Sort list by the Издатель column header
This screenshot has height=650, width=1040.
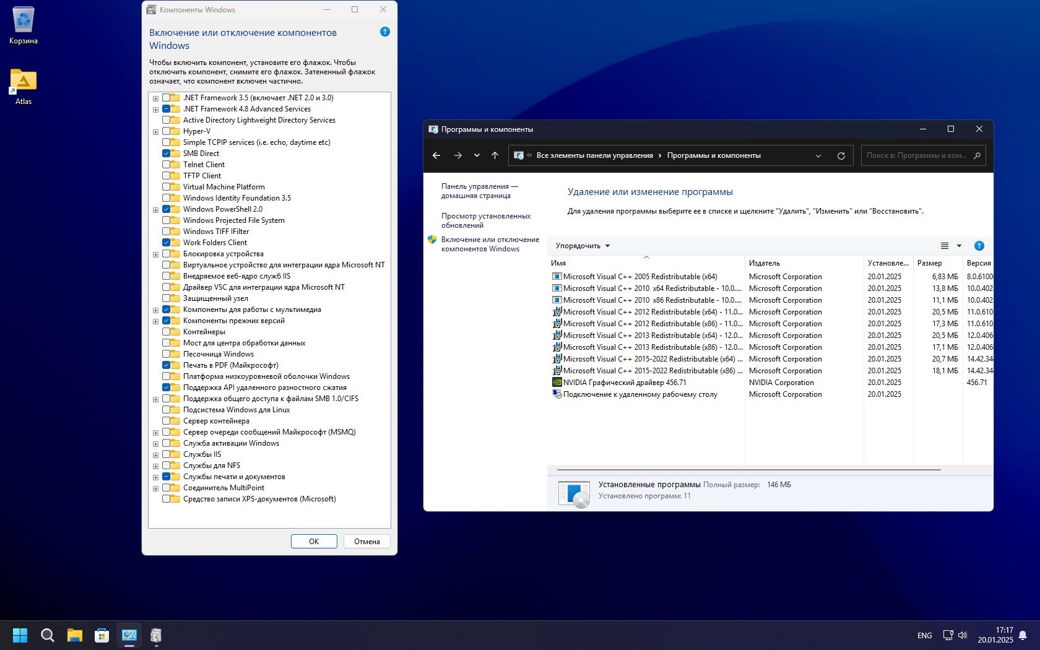(x=765, y=263)
